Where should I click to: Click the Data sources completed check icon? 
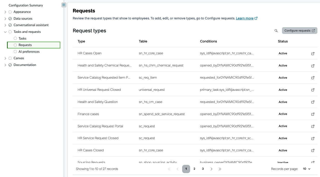10,19
